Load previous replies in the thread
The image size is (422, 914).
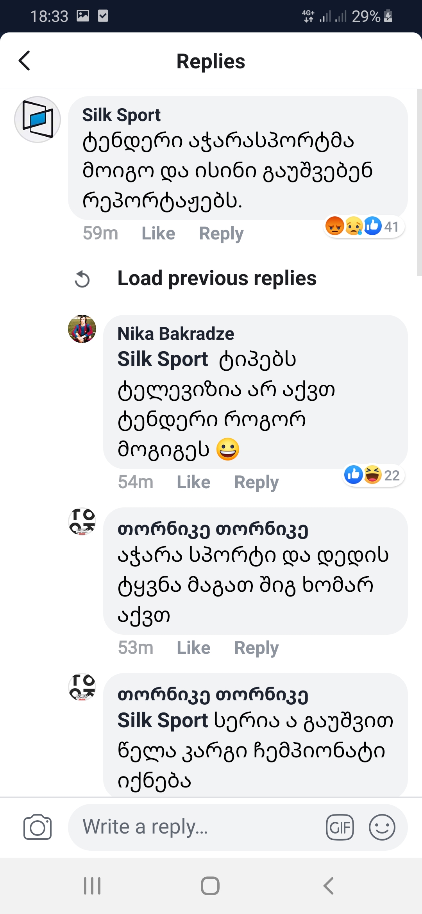click(217, 278)
